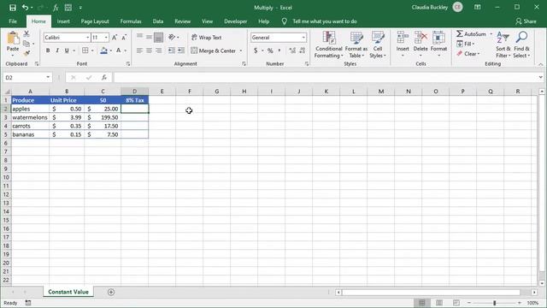This screenshot has height=308, width=547.
Task: Click the Insert Function fx button
Action: [104, 78]
